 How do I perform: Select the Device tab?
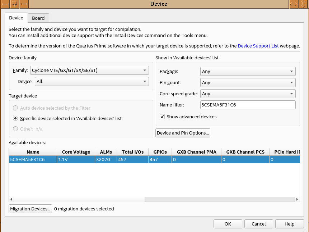click(x=16, y=18)
